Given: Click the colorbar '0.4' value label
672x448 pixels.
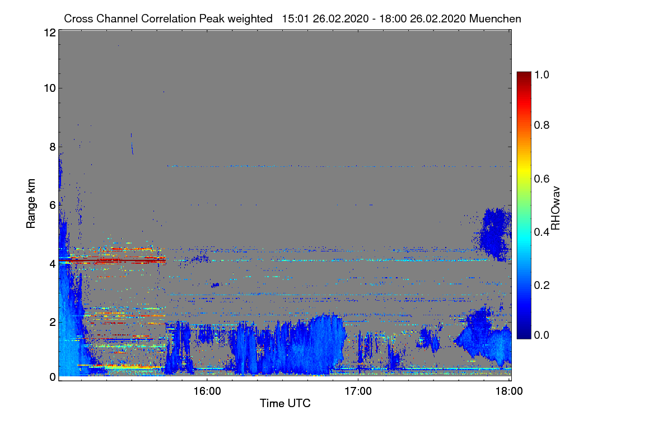Looking at the screenshot, I should point(542,232).
